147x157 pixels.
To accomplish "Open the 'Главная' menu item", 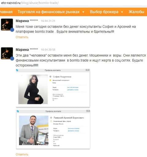I will [x=6, y=12].
